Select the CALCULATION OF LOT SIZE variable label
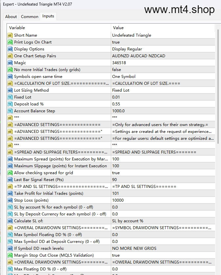This screenshot has width=221, height=275. [x=62, y=83]
